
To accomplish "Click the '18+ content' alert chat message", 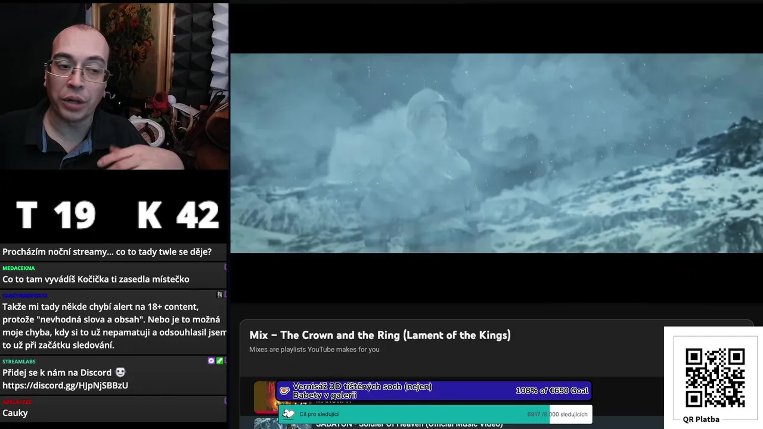I will coord(114,326).
